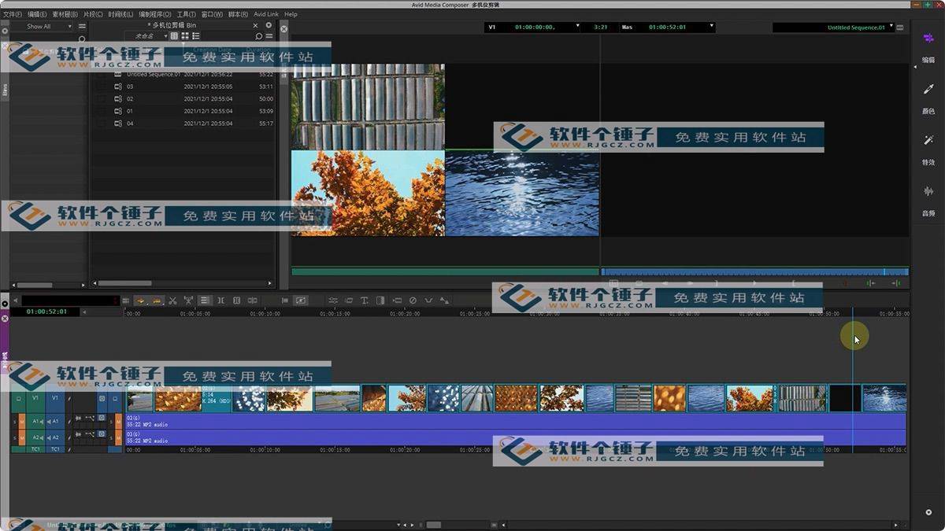
Task: Open the 文件(F) menu
Action: [x=12, y=14]
